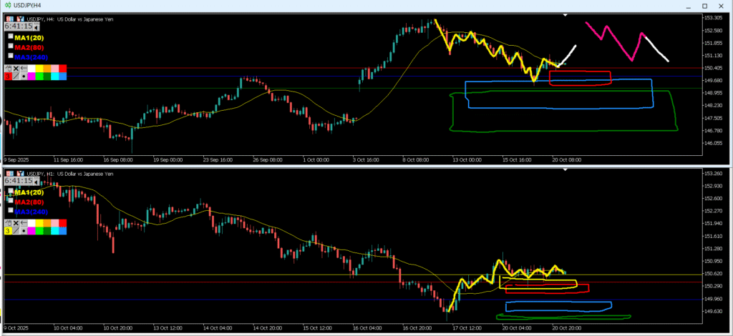Select the diagonal line tool in H1 palette
Viewport: 733px width, 336px height.
[16, 231]
